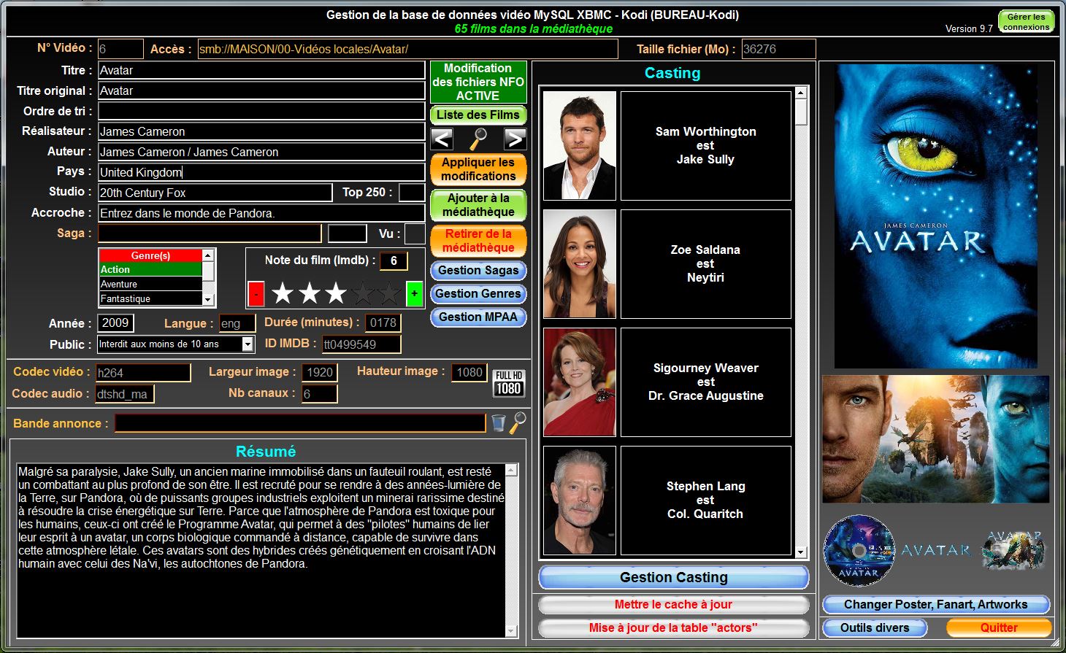Open Gestion Casting
The width and height of the screenshot is (1066, 653).
pos(674,578)
